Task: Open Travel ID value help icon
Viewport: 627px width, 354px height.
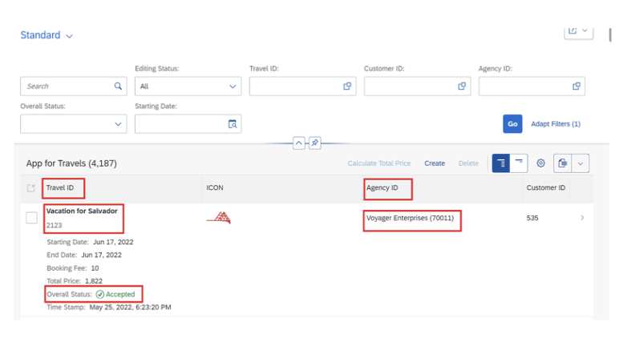Action: 347,86
